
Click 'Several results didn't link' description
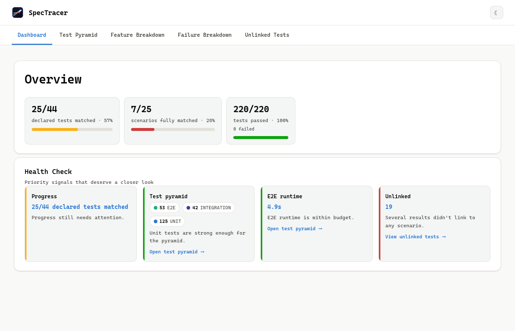coord(430,222)
